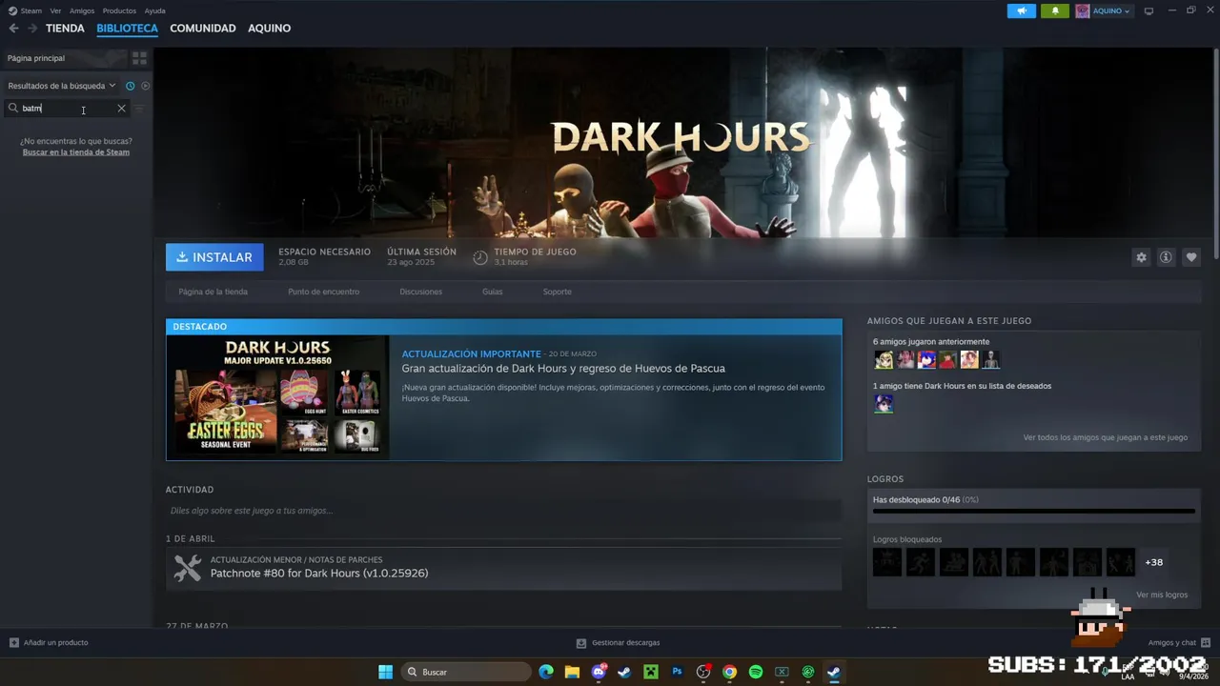Image resolution: width=1220 pixels, height=686 pixels.
Task: Open the Ver menu
Action: [55, 10]
